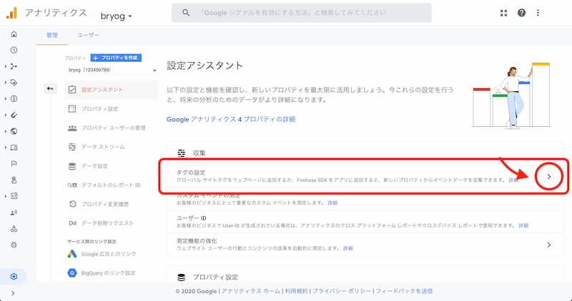
Task: Click the 設定アシスタント page heading
Action: (x=204, y=66)
